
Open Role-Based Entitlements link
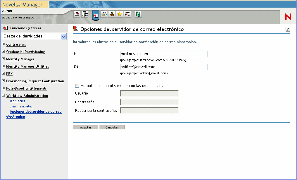tap(27, 88)
